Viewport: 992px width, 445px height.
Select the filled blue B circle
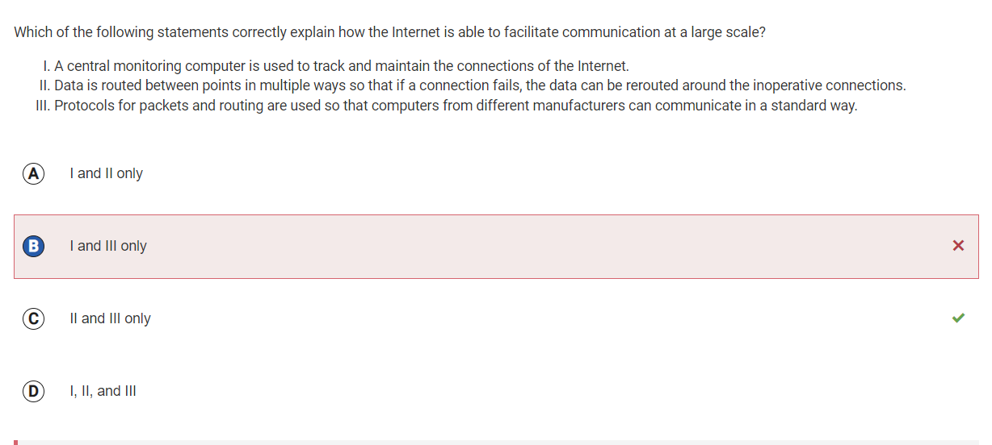pos(33,246)
